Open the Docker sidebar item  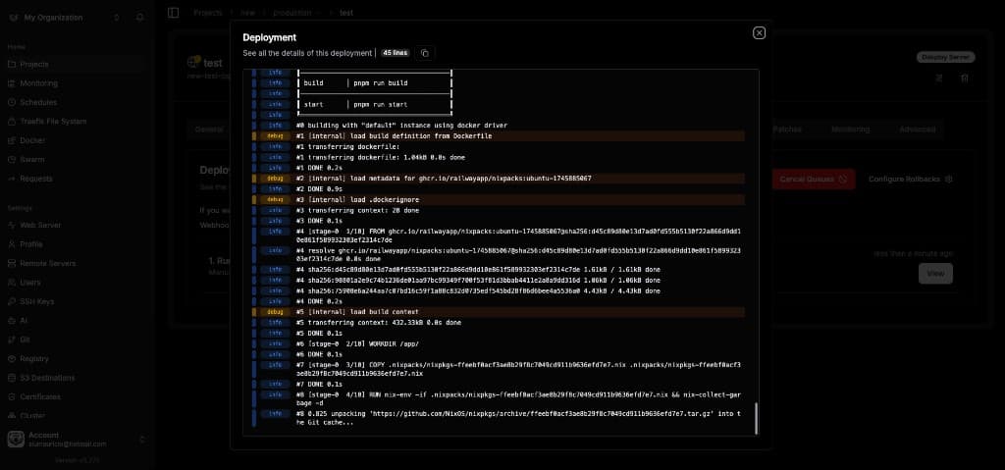pyautogui.click(x=32, y=140)
